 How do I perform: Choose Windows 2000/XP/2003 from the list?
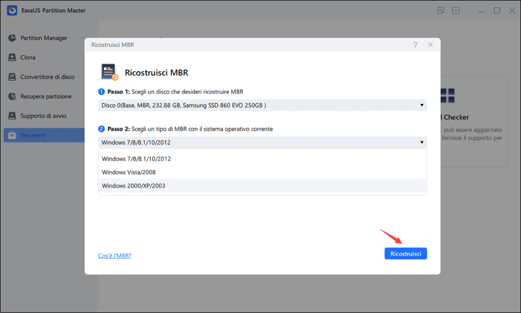[x=263, y=186]
